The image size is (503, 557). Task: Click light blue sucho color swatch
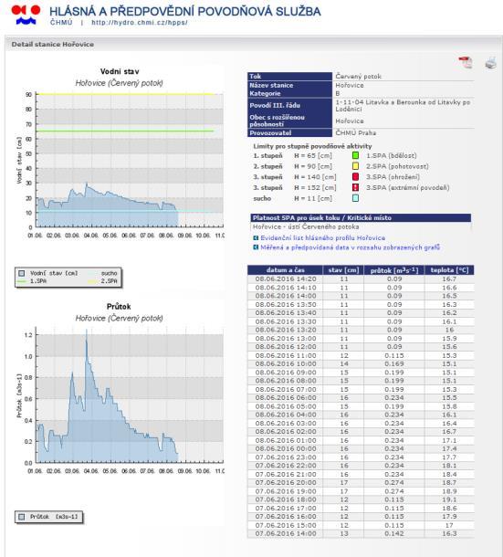pos(355,198)
